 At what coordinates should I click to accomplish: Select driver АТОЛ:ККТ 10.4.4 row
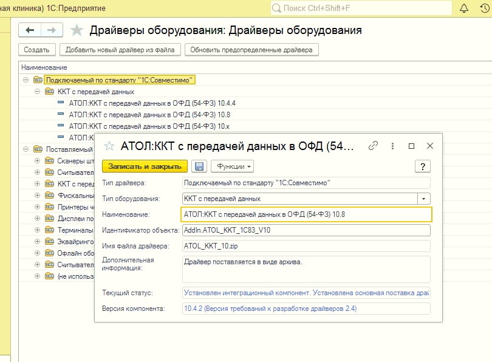tap(152, 103)
